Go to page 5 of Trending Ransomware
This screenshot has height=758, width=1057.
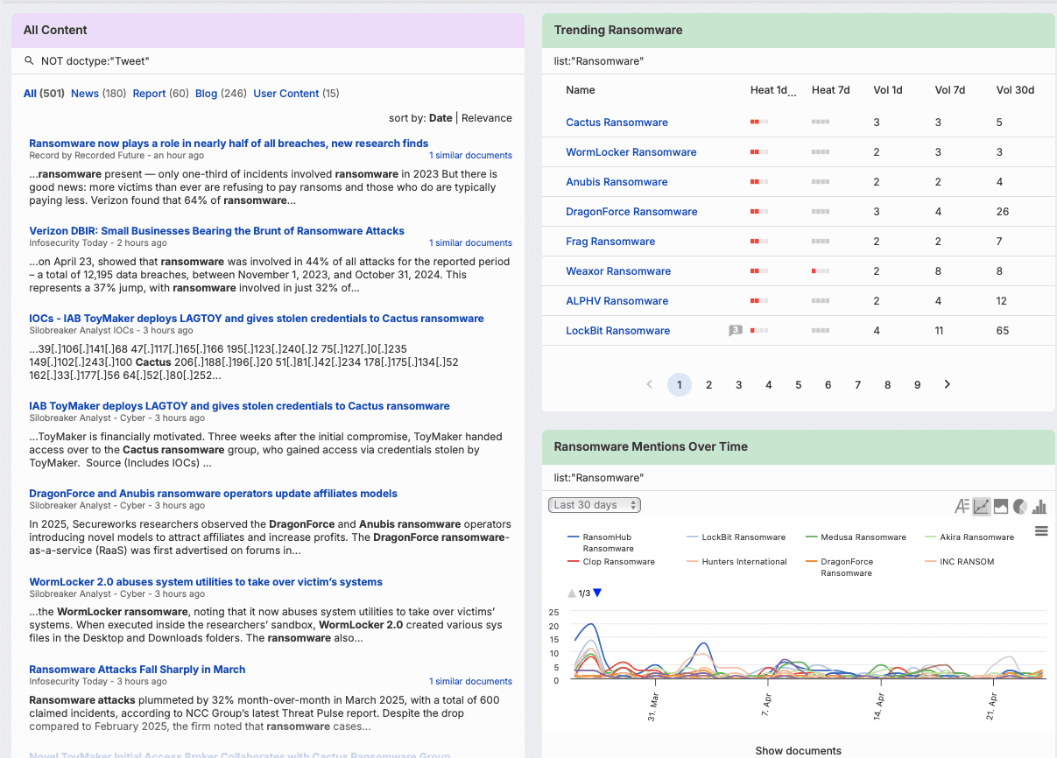799,384
